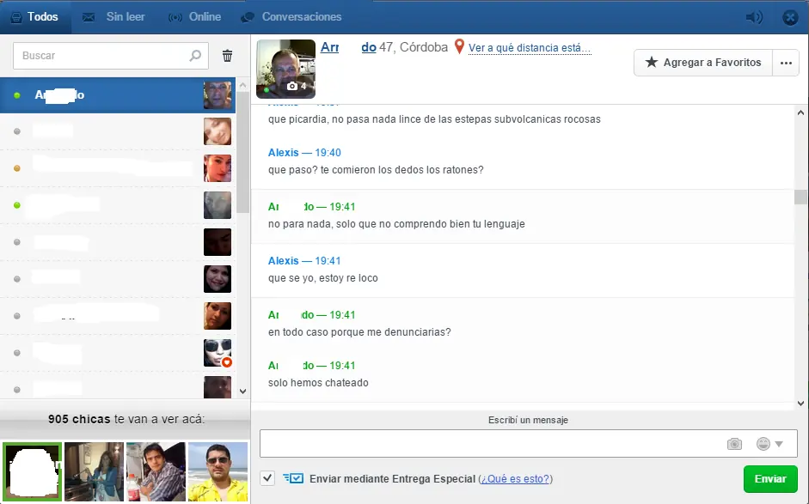Open the three-dots more options menu
The height and width of the screenshot is (504, 809).
(x=785, y=63)
